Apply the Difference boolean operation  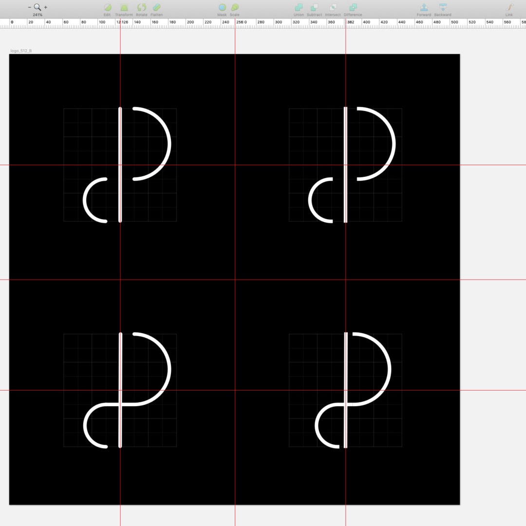click(353, 7)
